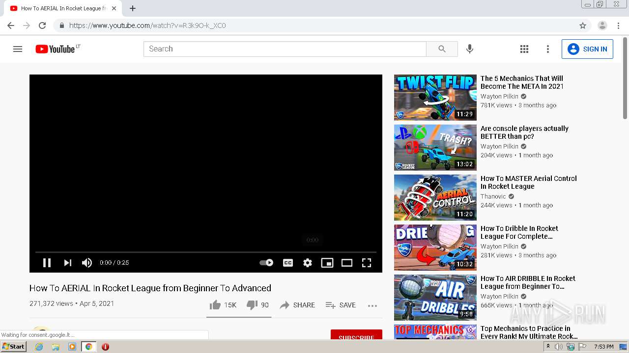Share this video
Image resolution: width=629 pixels, height=353 pixels.
pos(297,305)
